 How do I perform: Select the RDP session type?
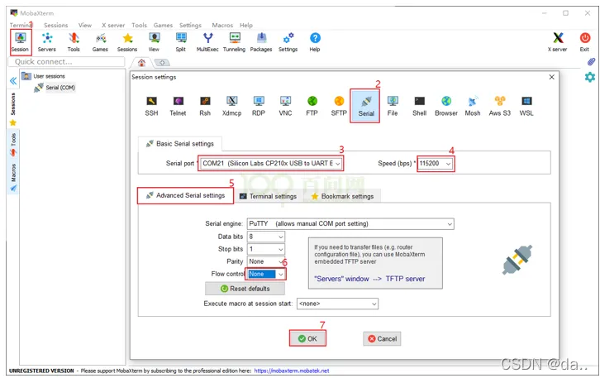pos(259,106)
